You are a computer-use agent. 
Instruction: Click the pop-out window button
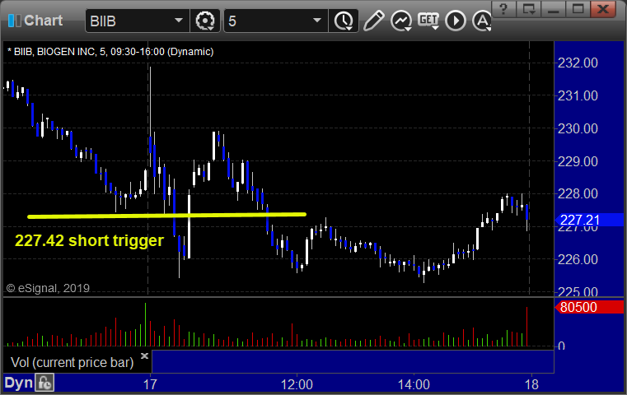(x=529, y=9)
